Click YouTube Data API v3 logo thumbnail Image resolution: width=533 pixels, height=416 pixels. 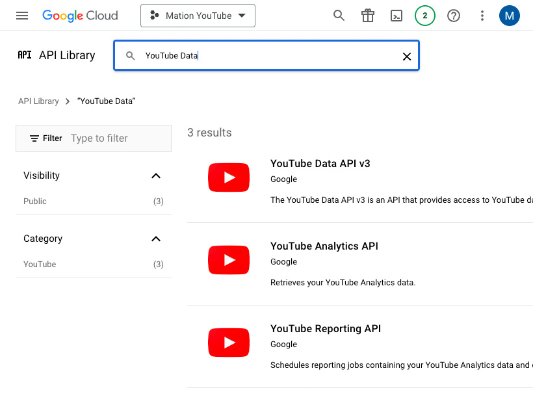point(229,177)
